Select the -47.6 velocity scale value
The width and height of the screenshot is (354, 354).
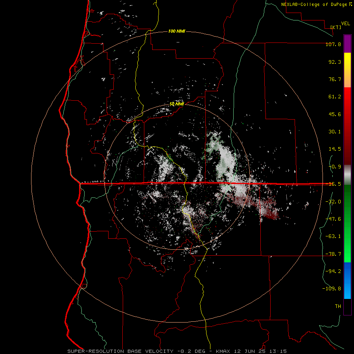point(333,219)
